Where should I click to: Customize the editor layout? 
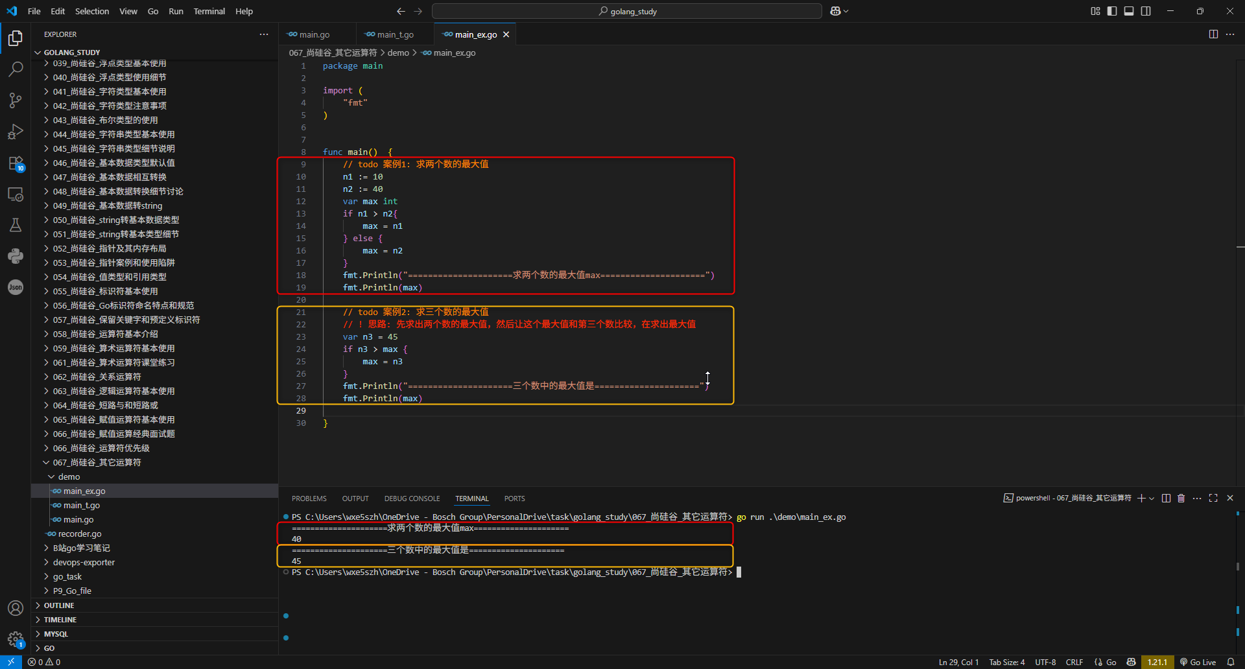1095,11
